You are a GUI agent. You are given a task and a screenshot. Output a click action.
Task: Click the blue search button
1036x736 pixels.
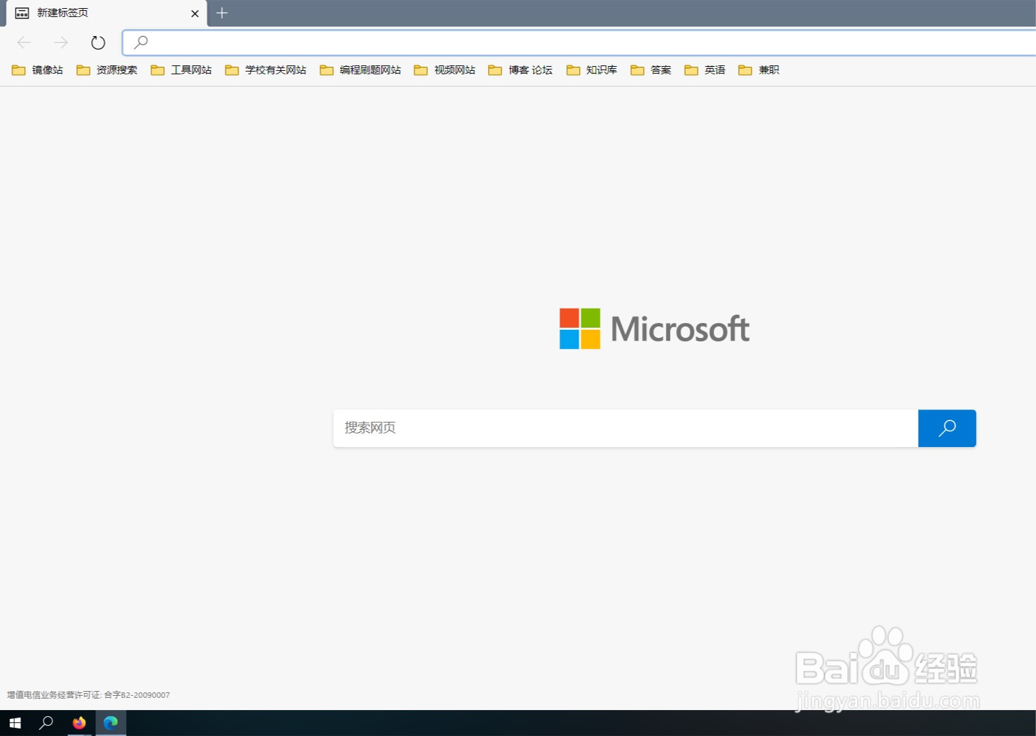[x=947, y=428]
